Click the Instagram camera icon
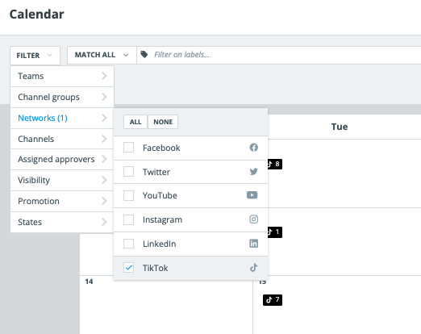 pos(253,219)
